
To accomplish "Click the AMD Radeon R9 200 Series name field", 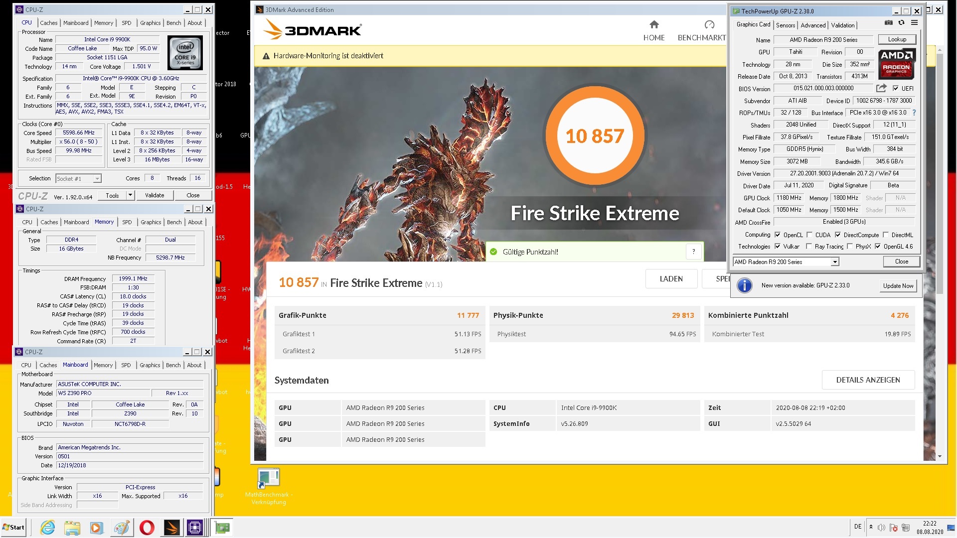I will click(823, 40).
